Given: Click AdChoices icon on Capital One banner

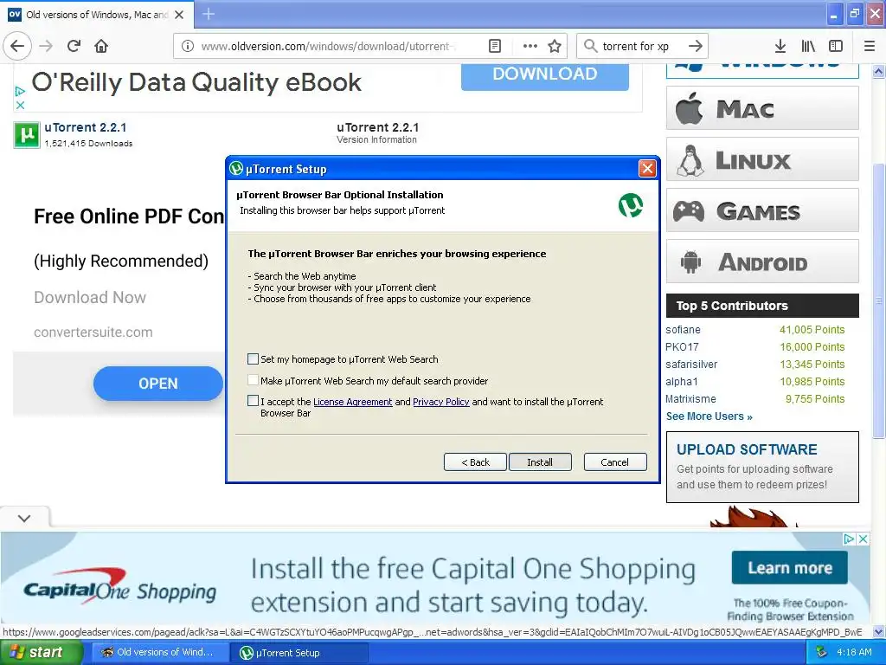Looking at the screenshot, I should click(x=849, y=539).
